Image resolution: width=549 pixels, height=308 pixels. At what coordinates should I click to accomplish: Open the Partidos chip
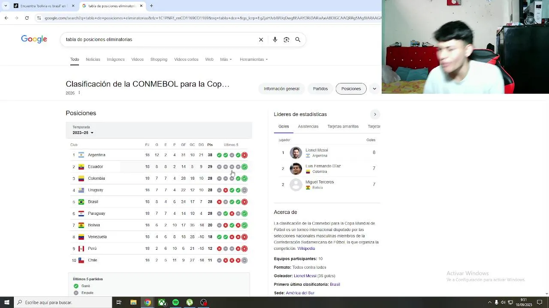coord(320,89)
